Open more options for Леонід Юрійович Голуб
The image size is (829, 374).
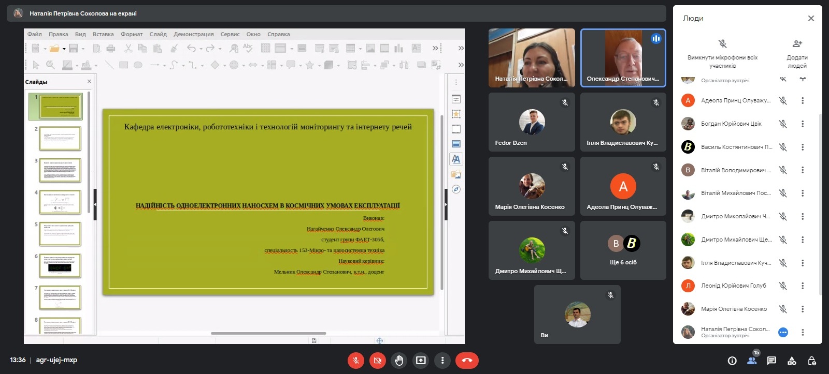(x=803, y=286)
